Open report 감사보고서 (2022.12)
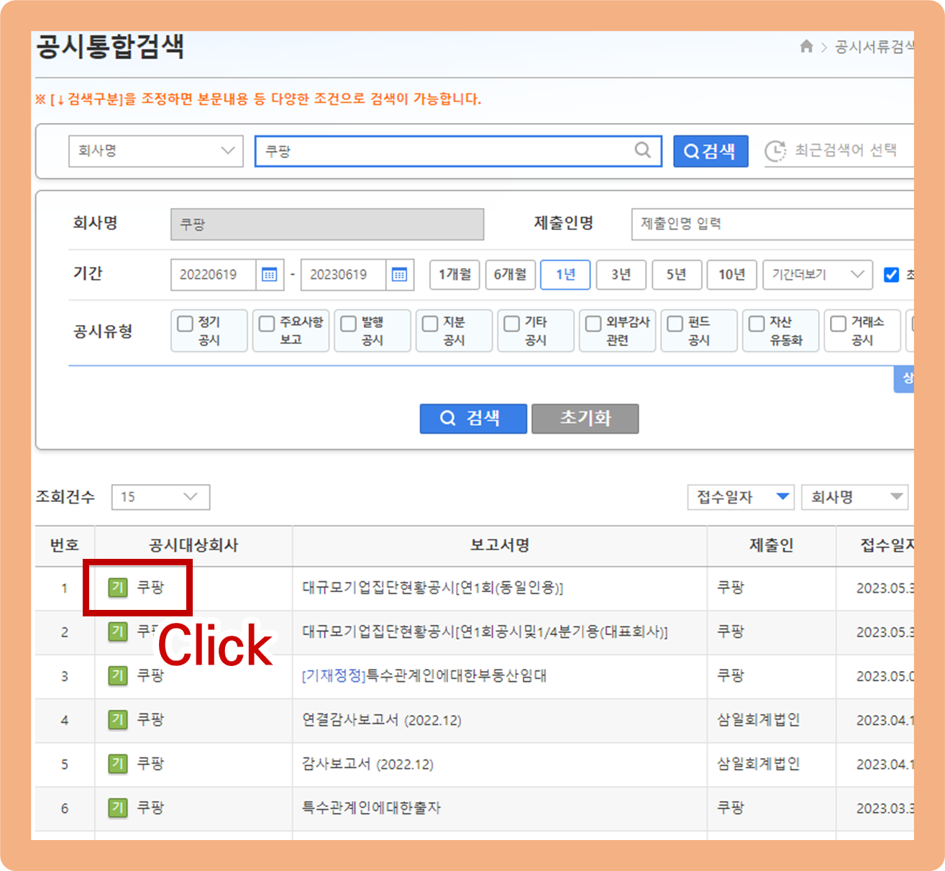 [x=368, y=764]
